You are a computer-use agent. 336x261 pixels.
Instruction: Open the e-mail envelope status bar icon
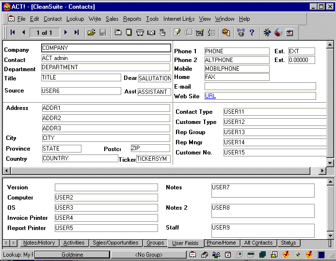click(274, 255)
